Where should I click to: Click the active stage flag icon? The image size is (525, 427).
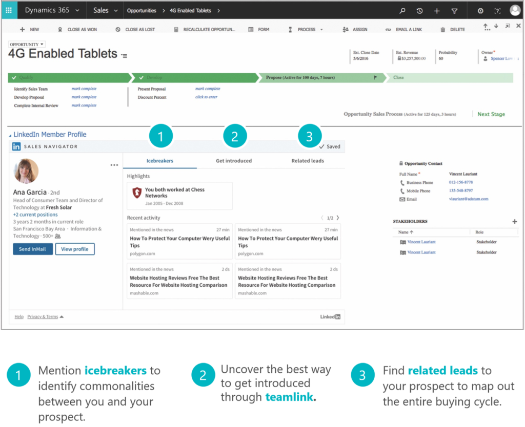point(375,78)
